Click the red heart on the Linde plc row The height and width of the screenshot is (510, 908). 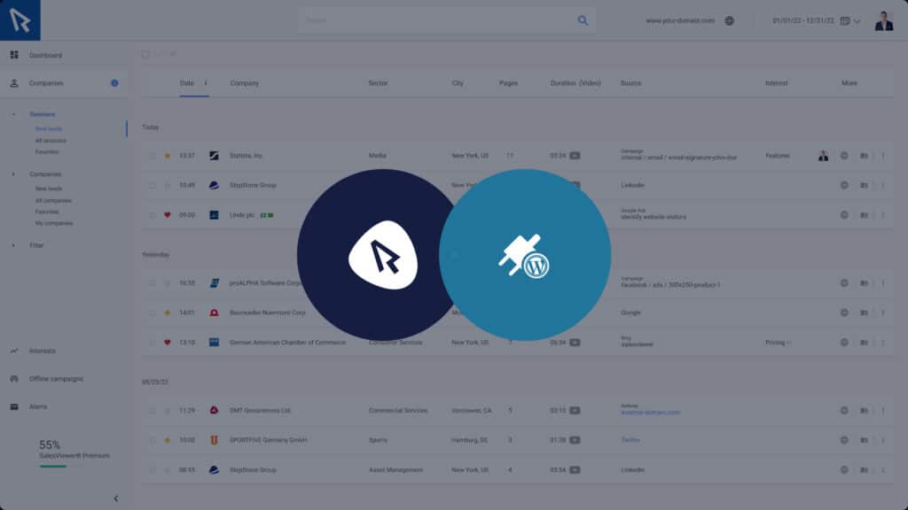167,215
